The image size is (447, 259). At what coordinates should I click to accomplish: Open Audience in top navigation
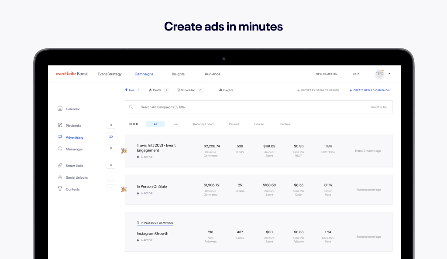click(x=213, y=74)
